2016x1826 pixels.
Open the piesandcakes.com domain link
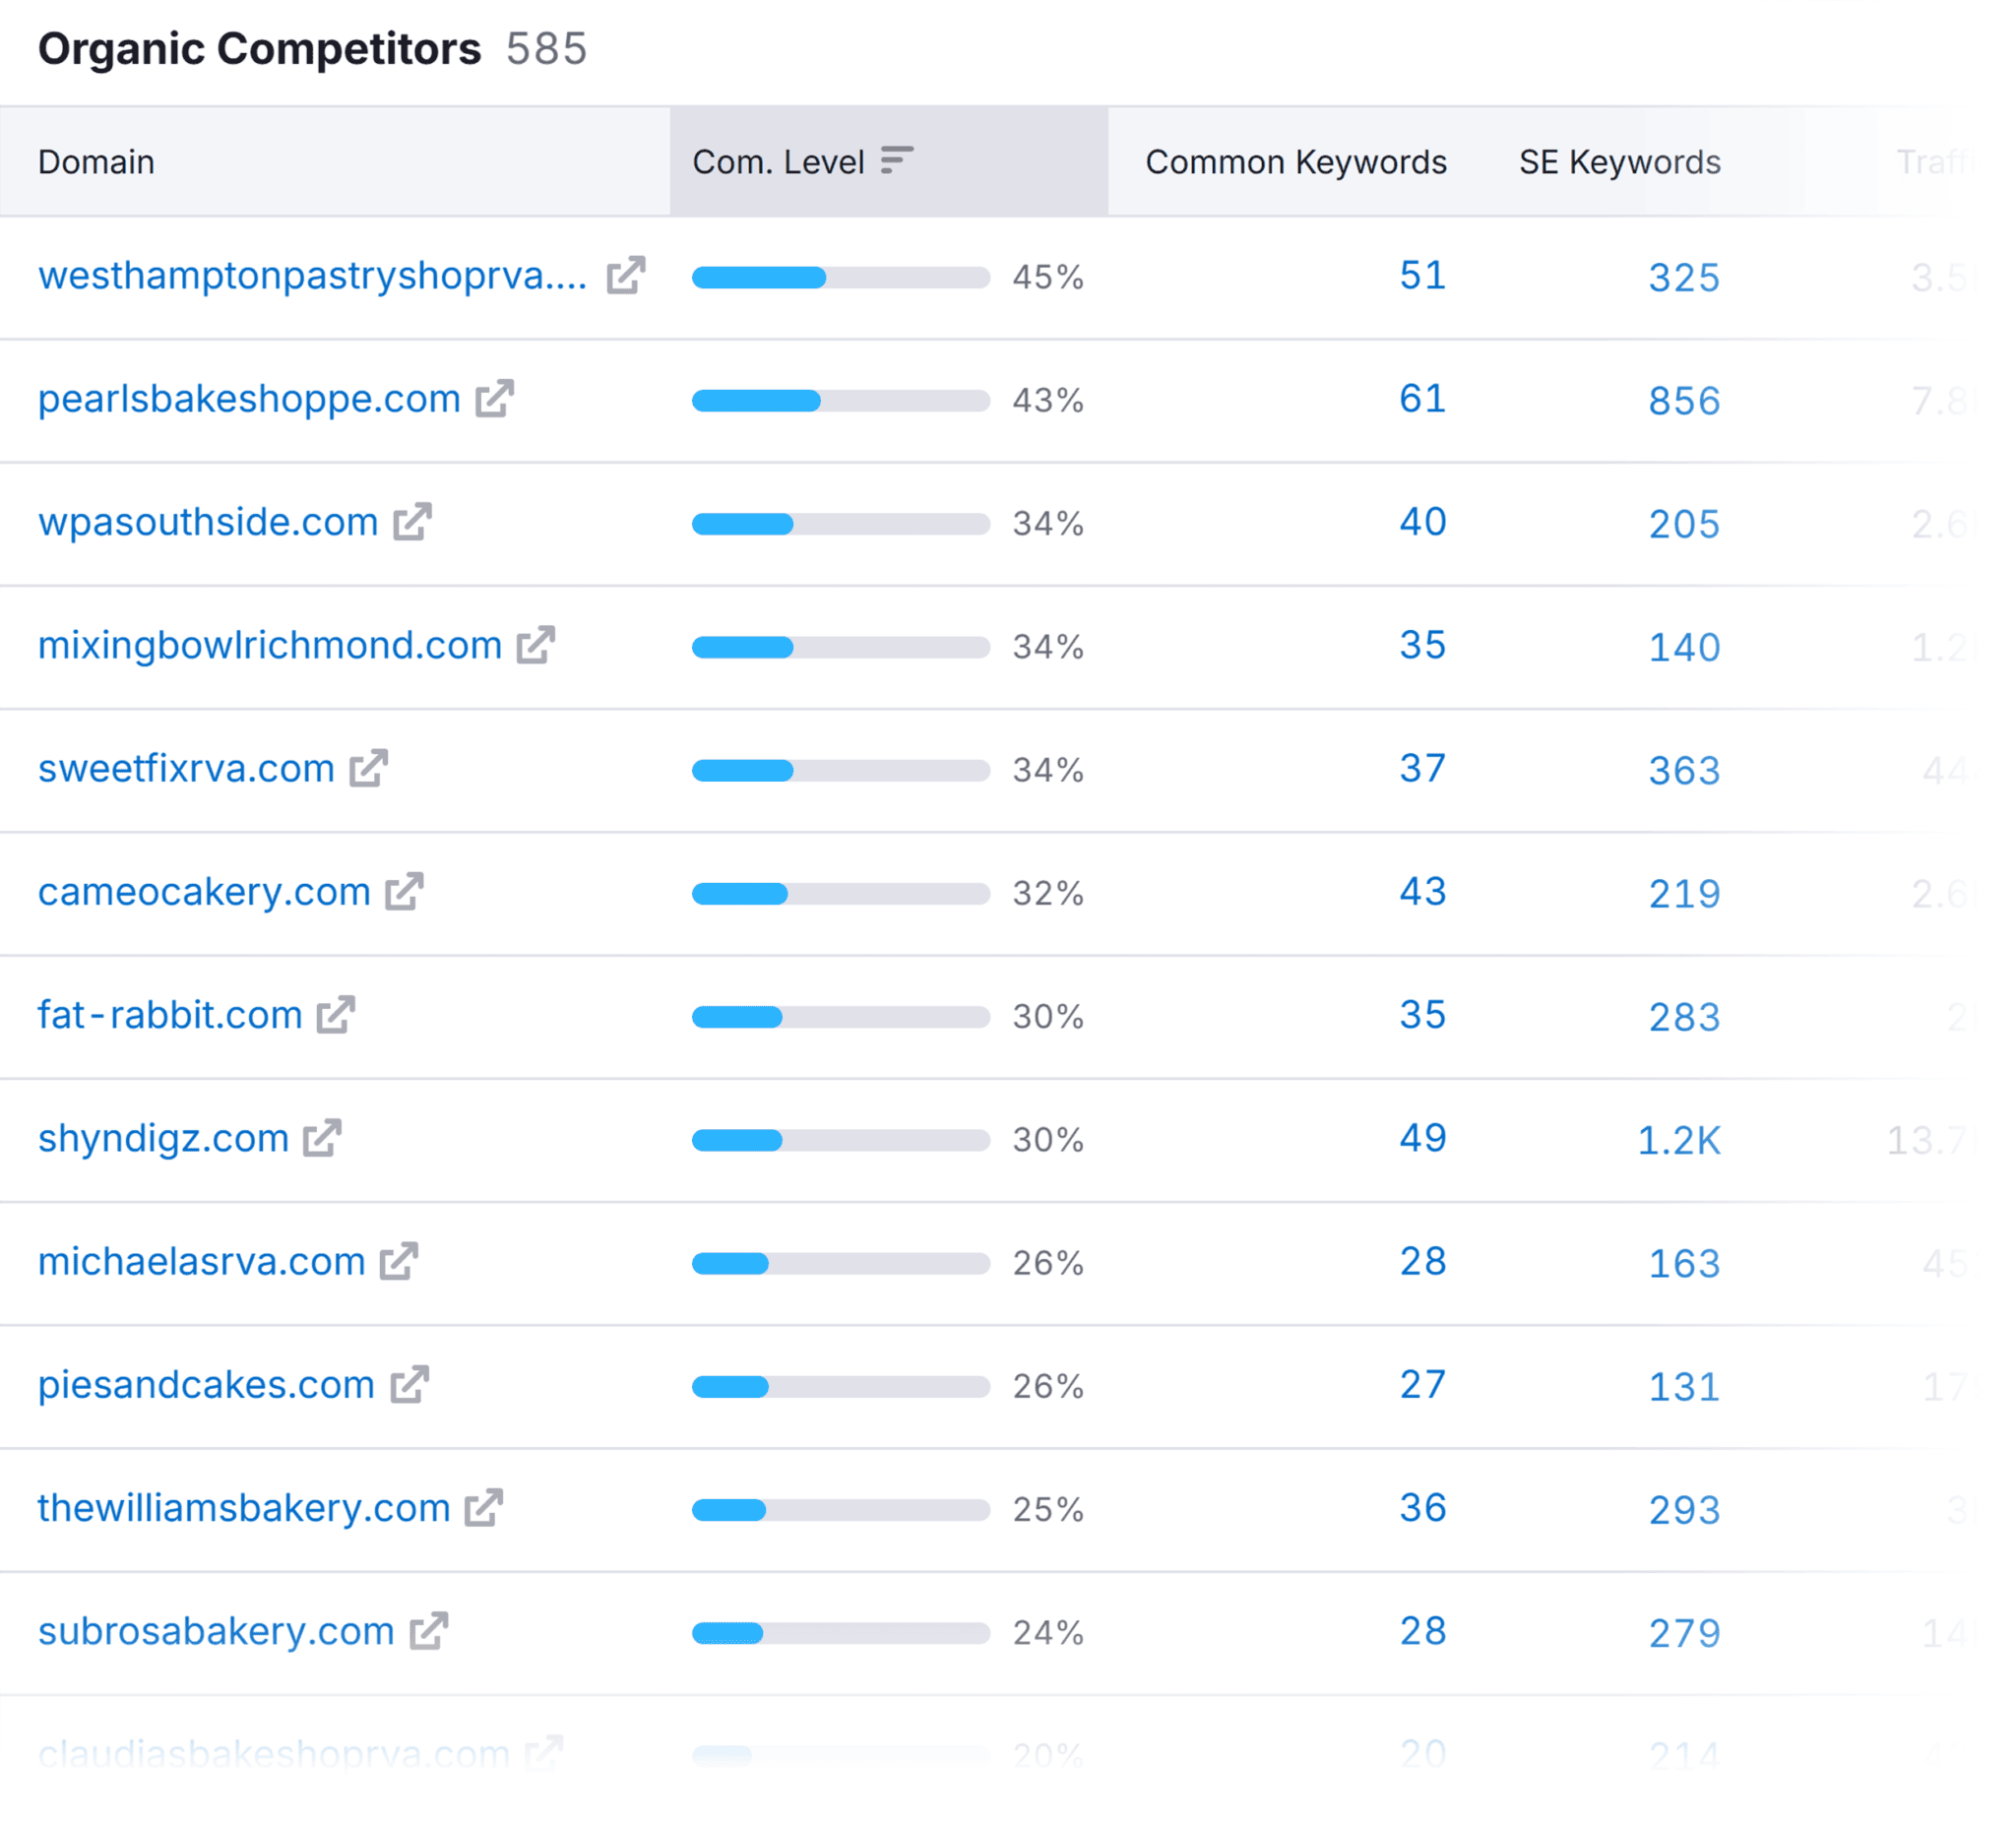(206, 1385)
